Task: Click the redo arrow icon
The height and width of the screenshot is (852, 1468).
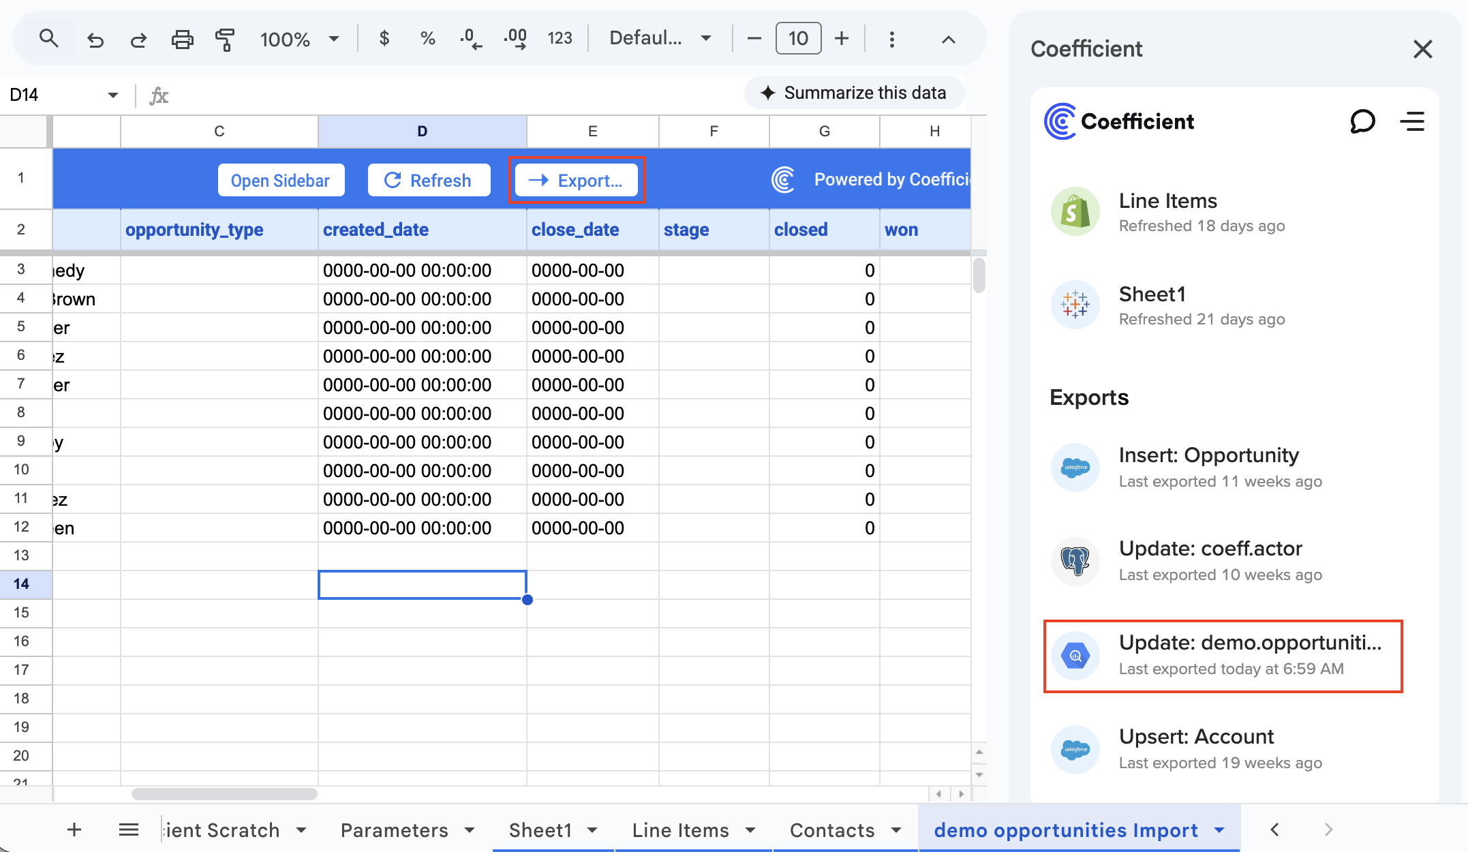Action: (x=138, y=40)
